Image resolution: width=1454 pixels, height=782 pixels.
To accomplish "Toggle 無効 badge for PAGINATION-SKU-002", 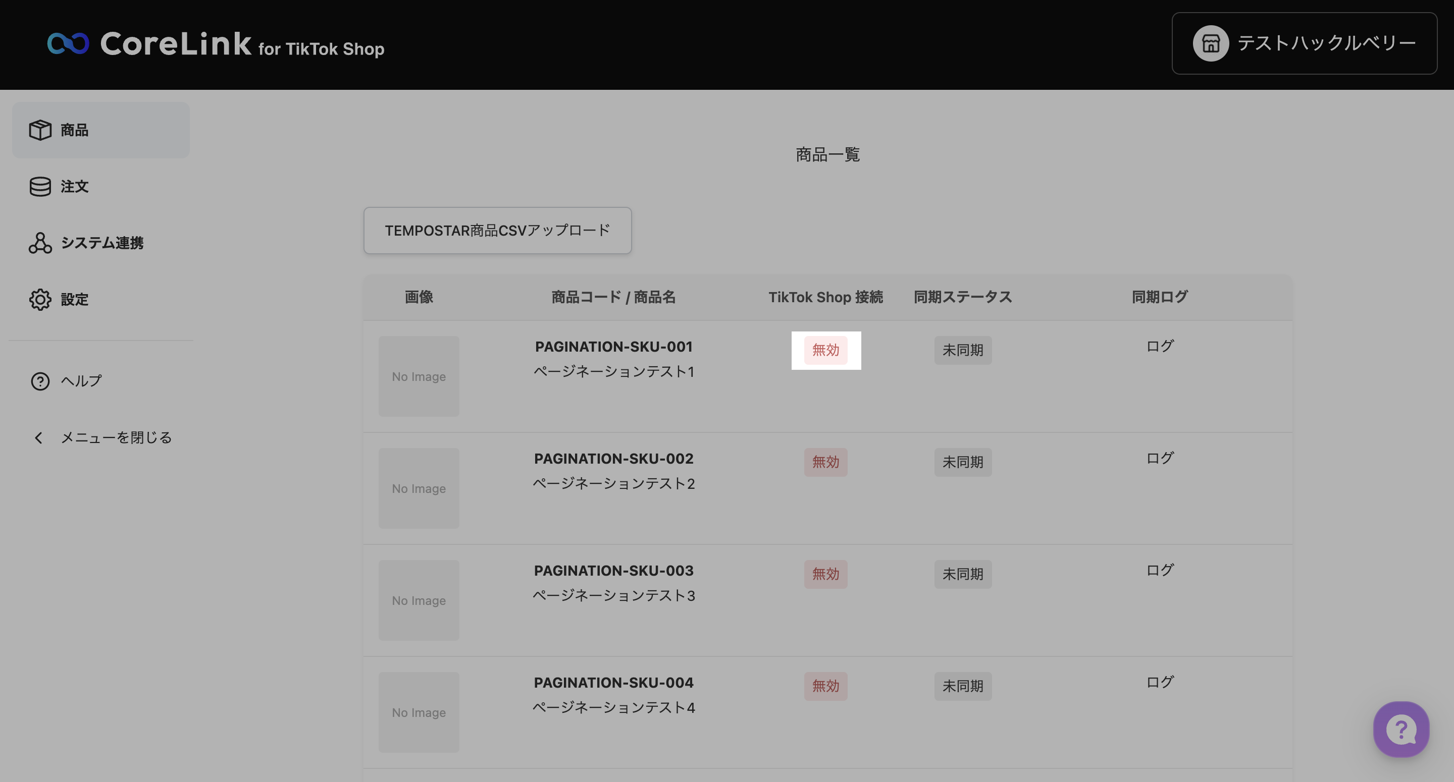I will [825, 462].
